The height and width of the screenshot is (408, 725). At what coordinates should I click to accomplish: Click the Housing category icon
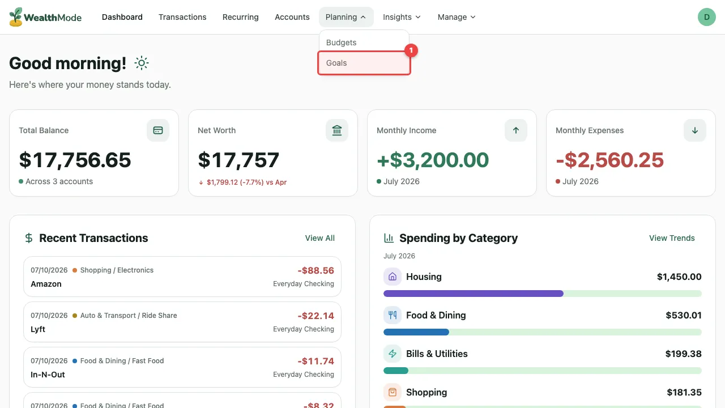(393, 277)
